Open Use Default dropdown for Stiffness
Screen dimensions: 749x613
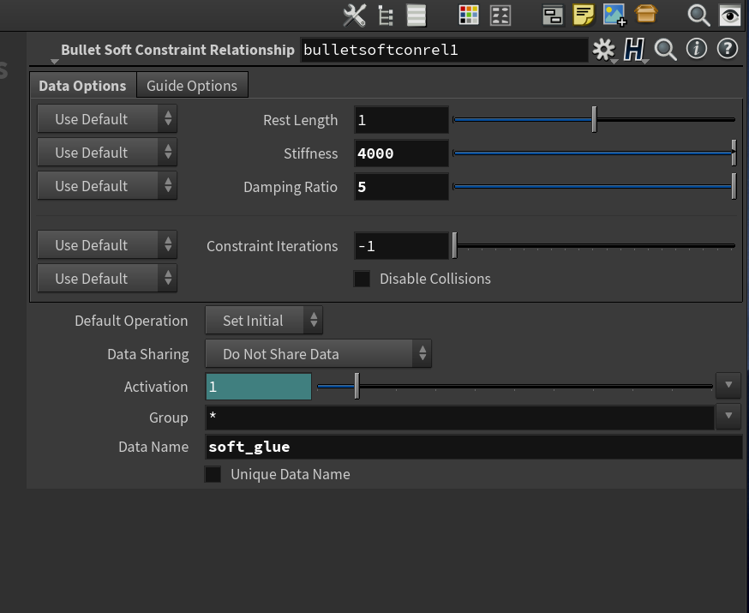pyautogui.click(x=107, y=153)
